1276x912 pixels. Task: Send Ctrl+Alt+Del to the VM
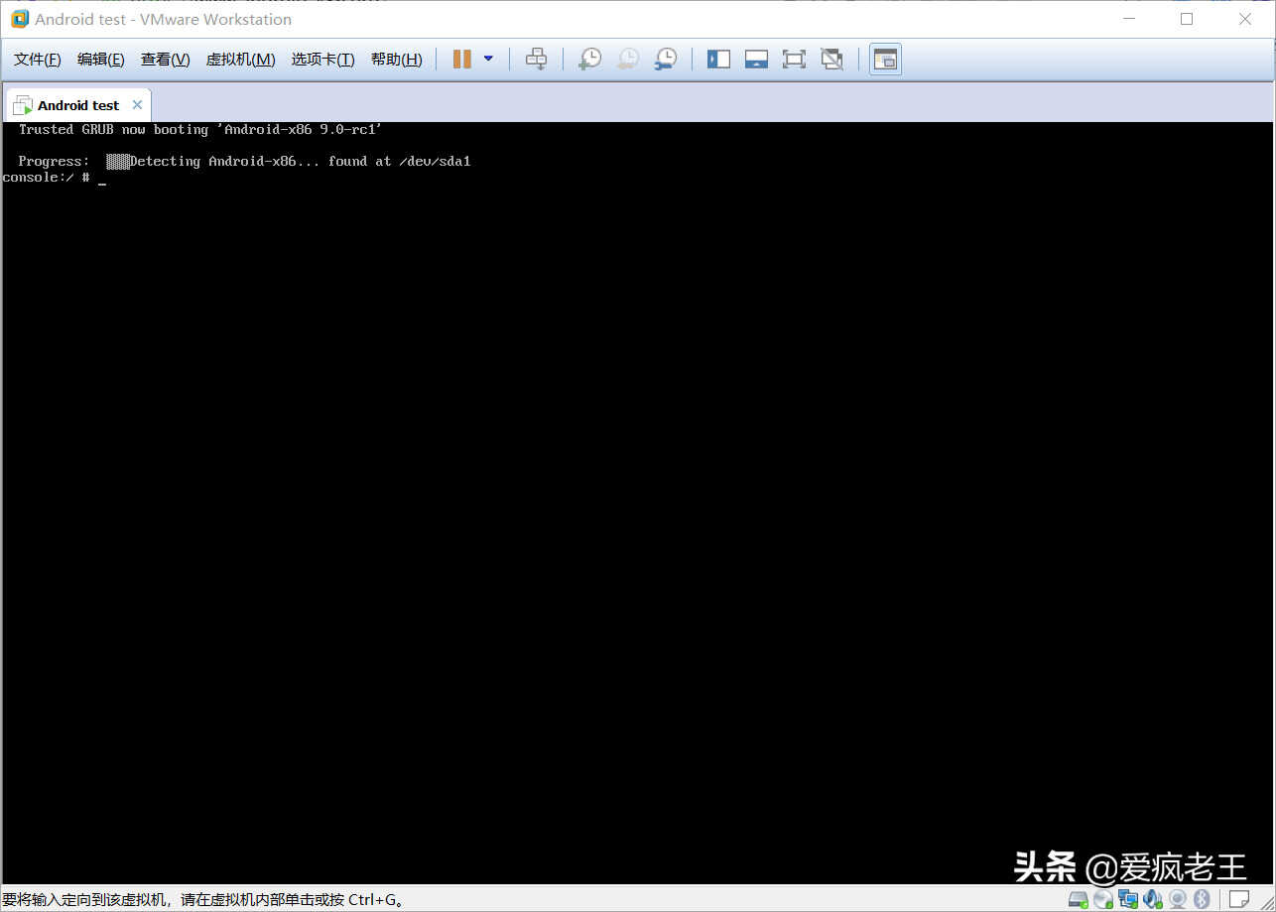point(536,60)
